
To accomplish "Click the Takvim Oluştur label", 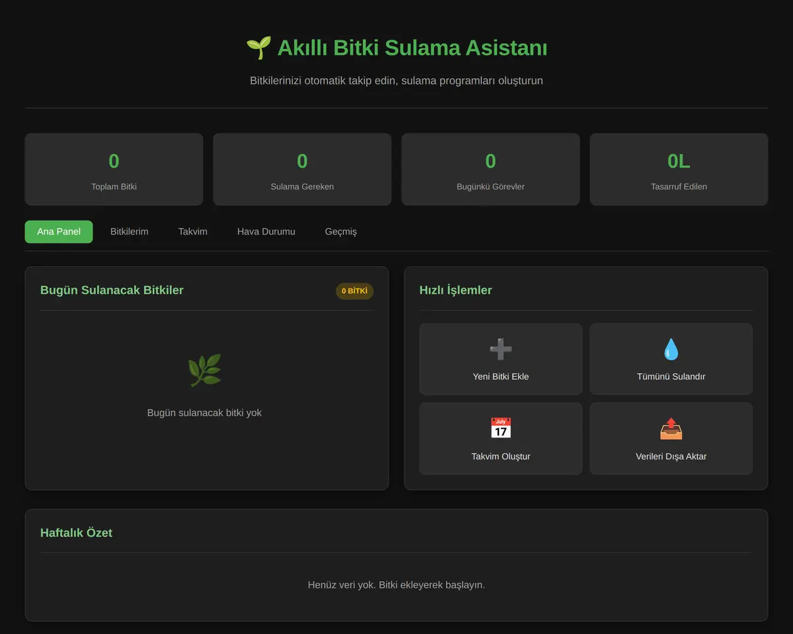I will click(x=501, y=456).
